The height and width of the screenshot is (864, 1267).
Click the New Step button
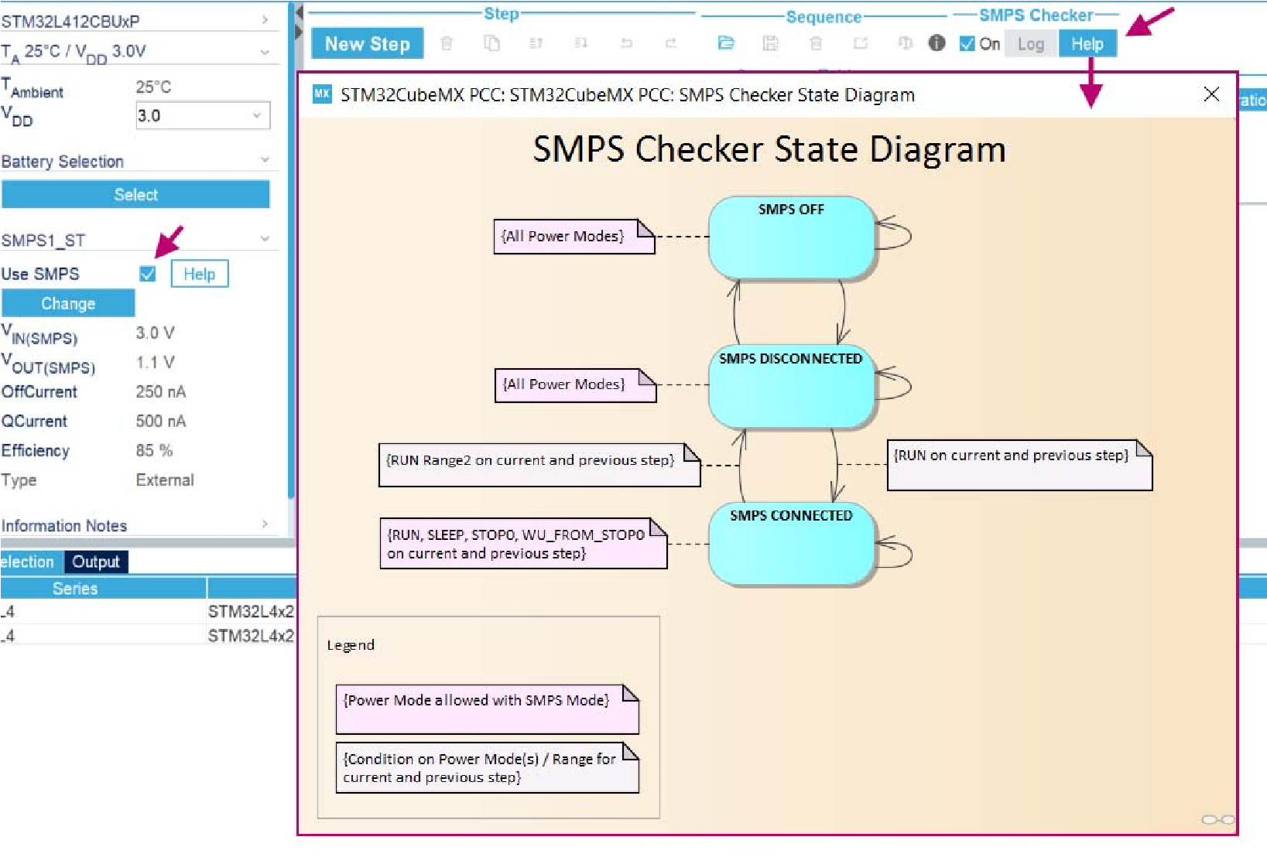tap(368, 44)
